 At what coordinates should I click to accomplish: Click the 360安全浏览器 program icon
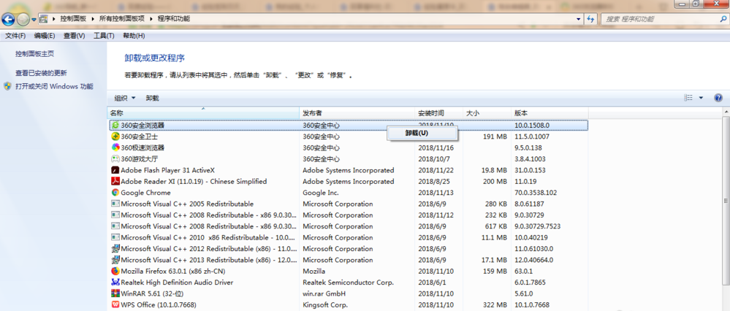tap(115, 126)
